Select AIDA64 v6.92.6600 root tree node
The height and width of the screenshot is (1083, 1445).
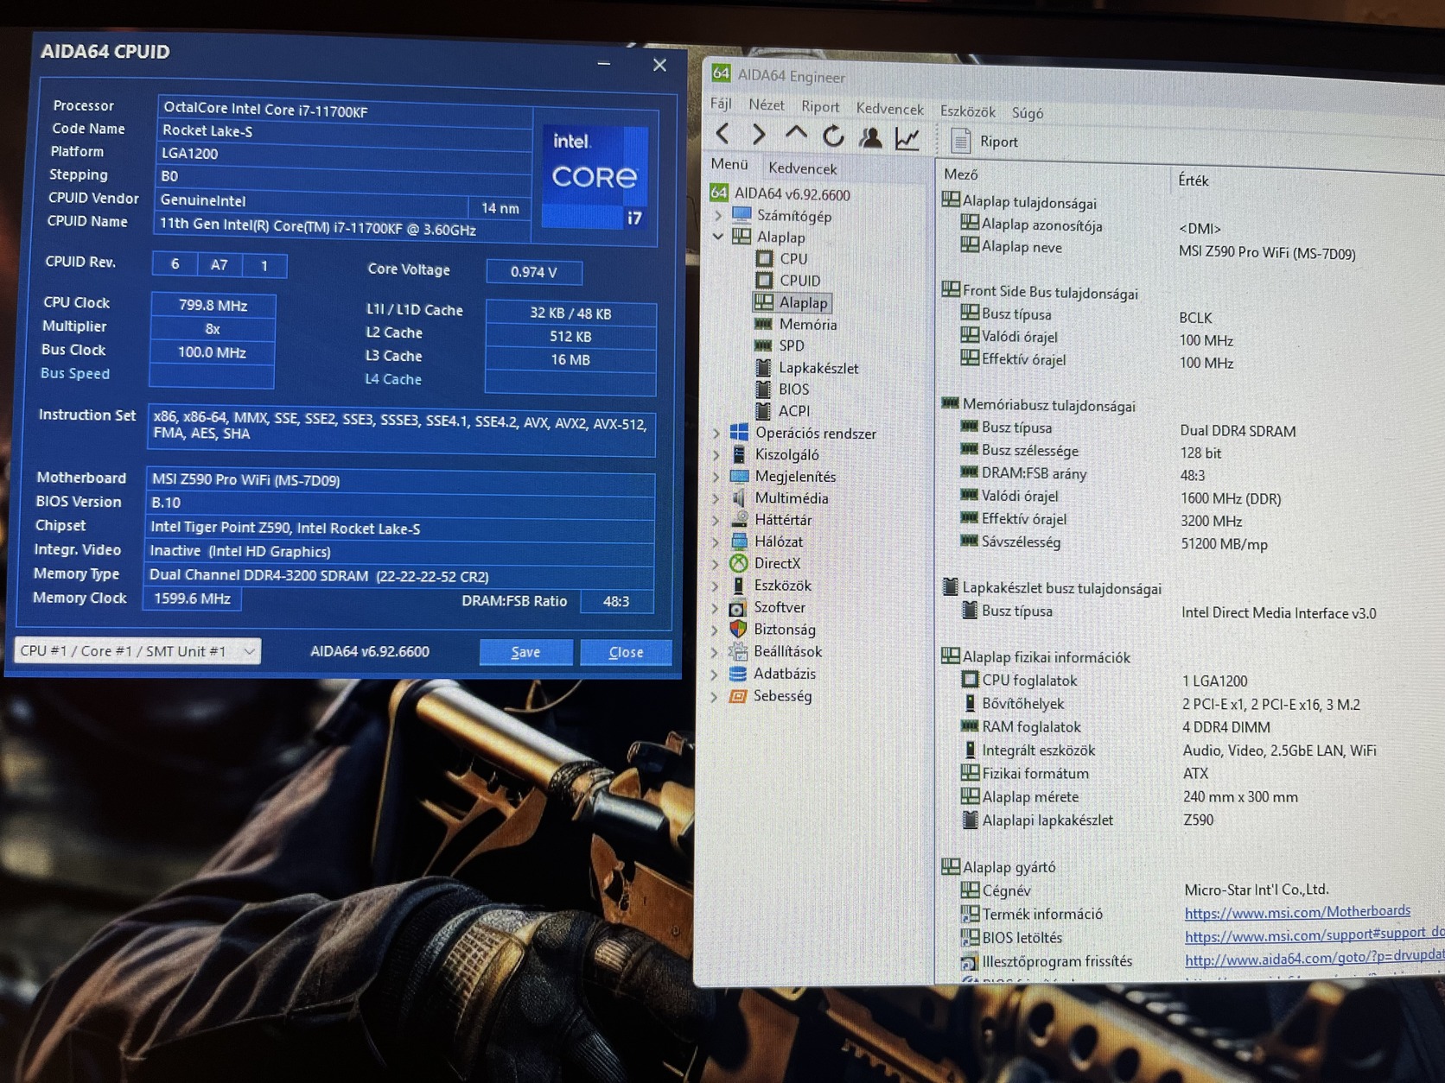793,194
